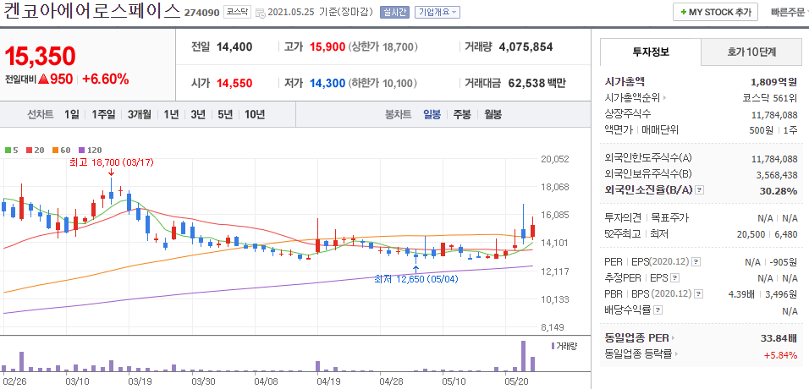Click high price value 15,900
Viewport: 809px width, 389px height.
327,47
